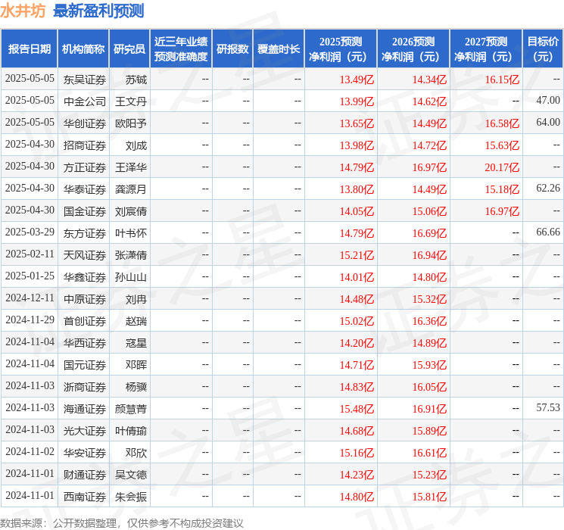Click the 华创证券 institution name
This screenshot has height=530, width=564.
click(85, 123)
